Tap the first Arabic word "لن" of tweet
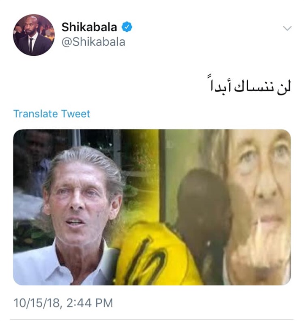 coord(284,87)
